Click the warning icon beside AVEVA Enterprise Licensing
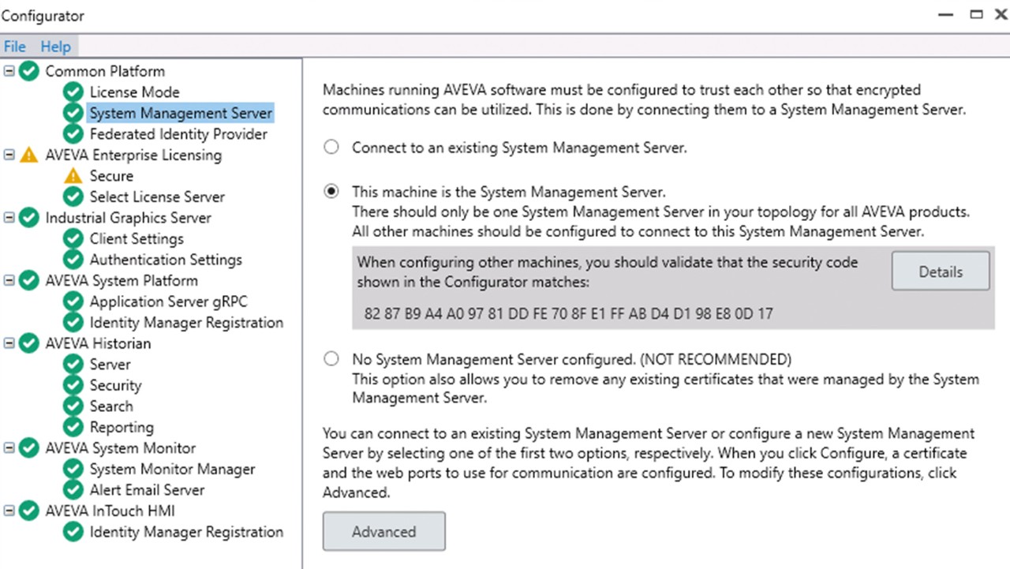This screenshot has height=569, width=1010. click(29, 155)
